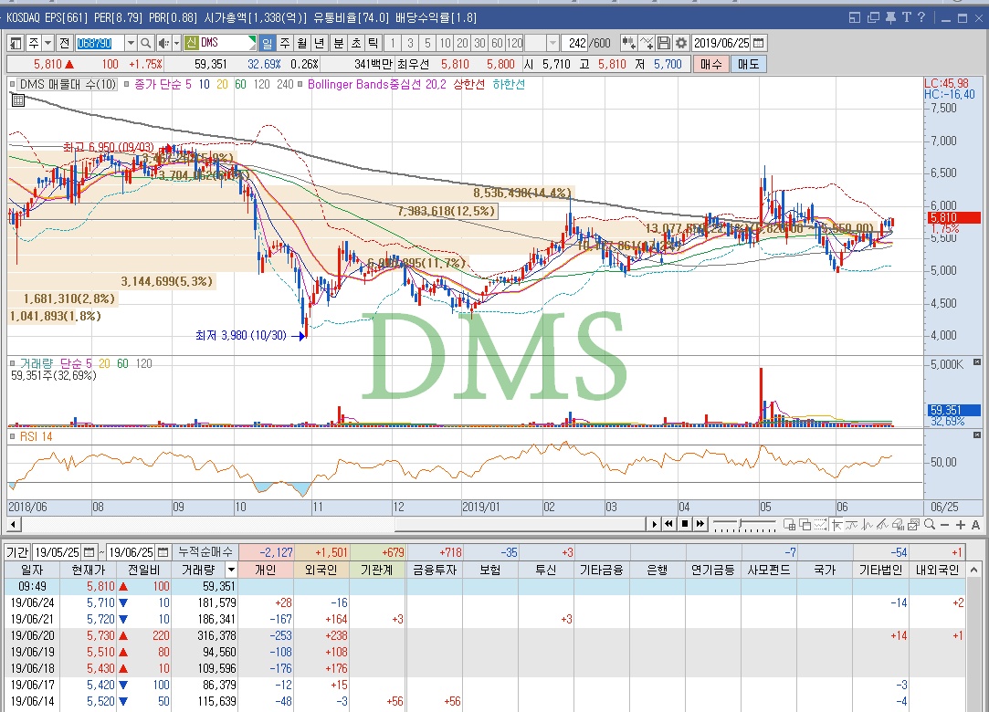
Task: Click the 기관계 column header
Action: 376,571
